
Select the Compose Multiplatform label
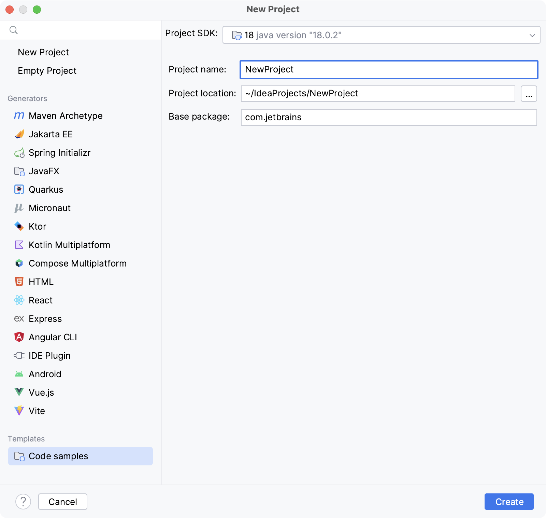click(x=78, y=263)
